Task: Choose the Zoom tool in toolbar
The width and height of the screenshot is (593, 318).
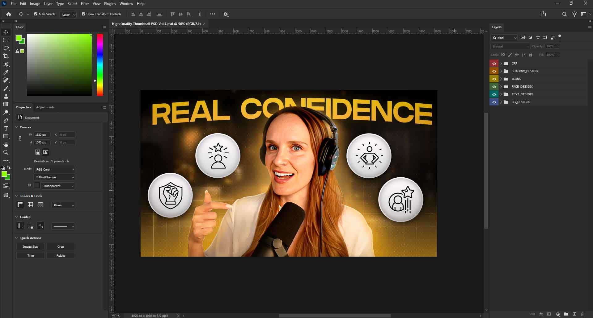Action: click(x=6, y=152)
